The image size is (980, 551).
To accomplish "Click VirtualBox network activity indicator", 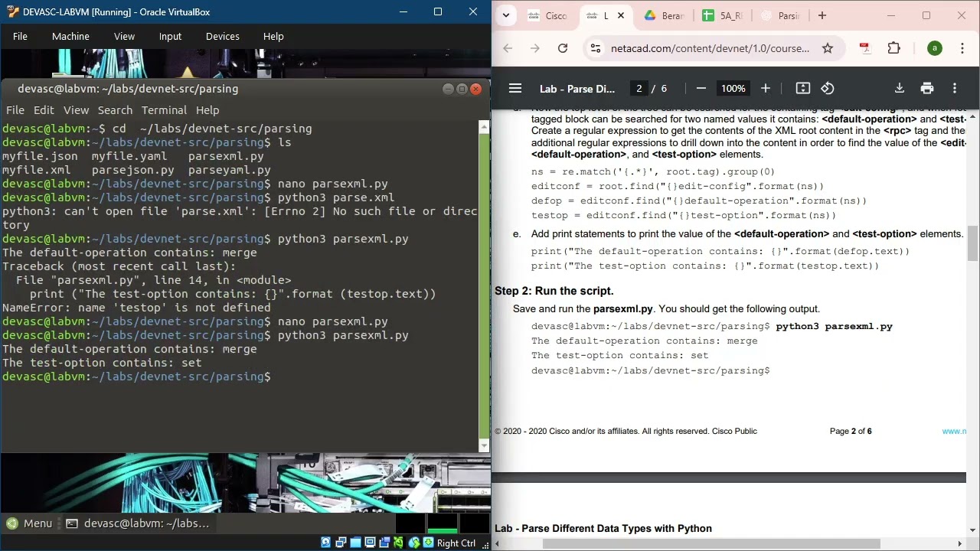I will coord(341,543).
